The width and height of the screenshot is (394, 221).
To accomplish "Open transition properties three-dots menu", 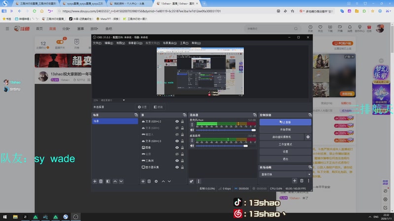I will pos(309,181).
